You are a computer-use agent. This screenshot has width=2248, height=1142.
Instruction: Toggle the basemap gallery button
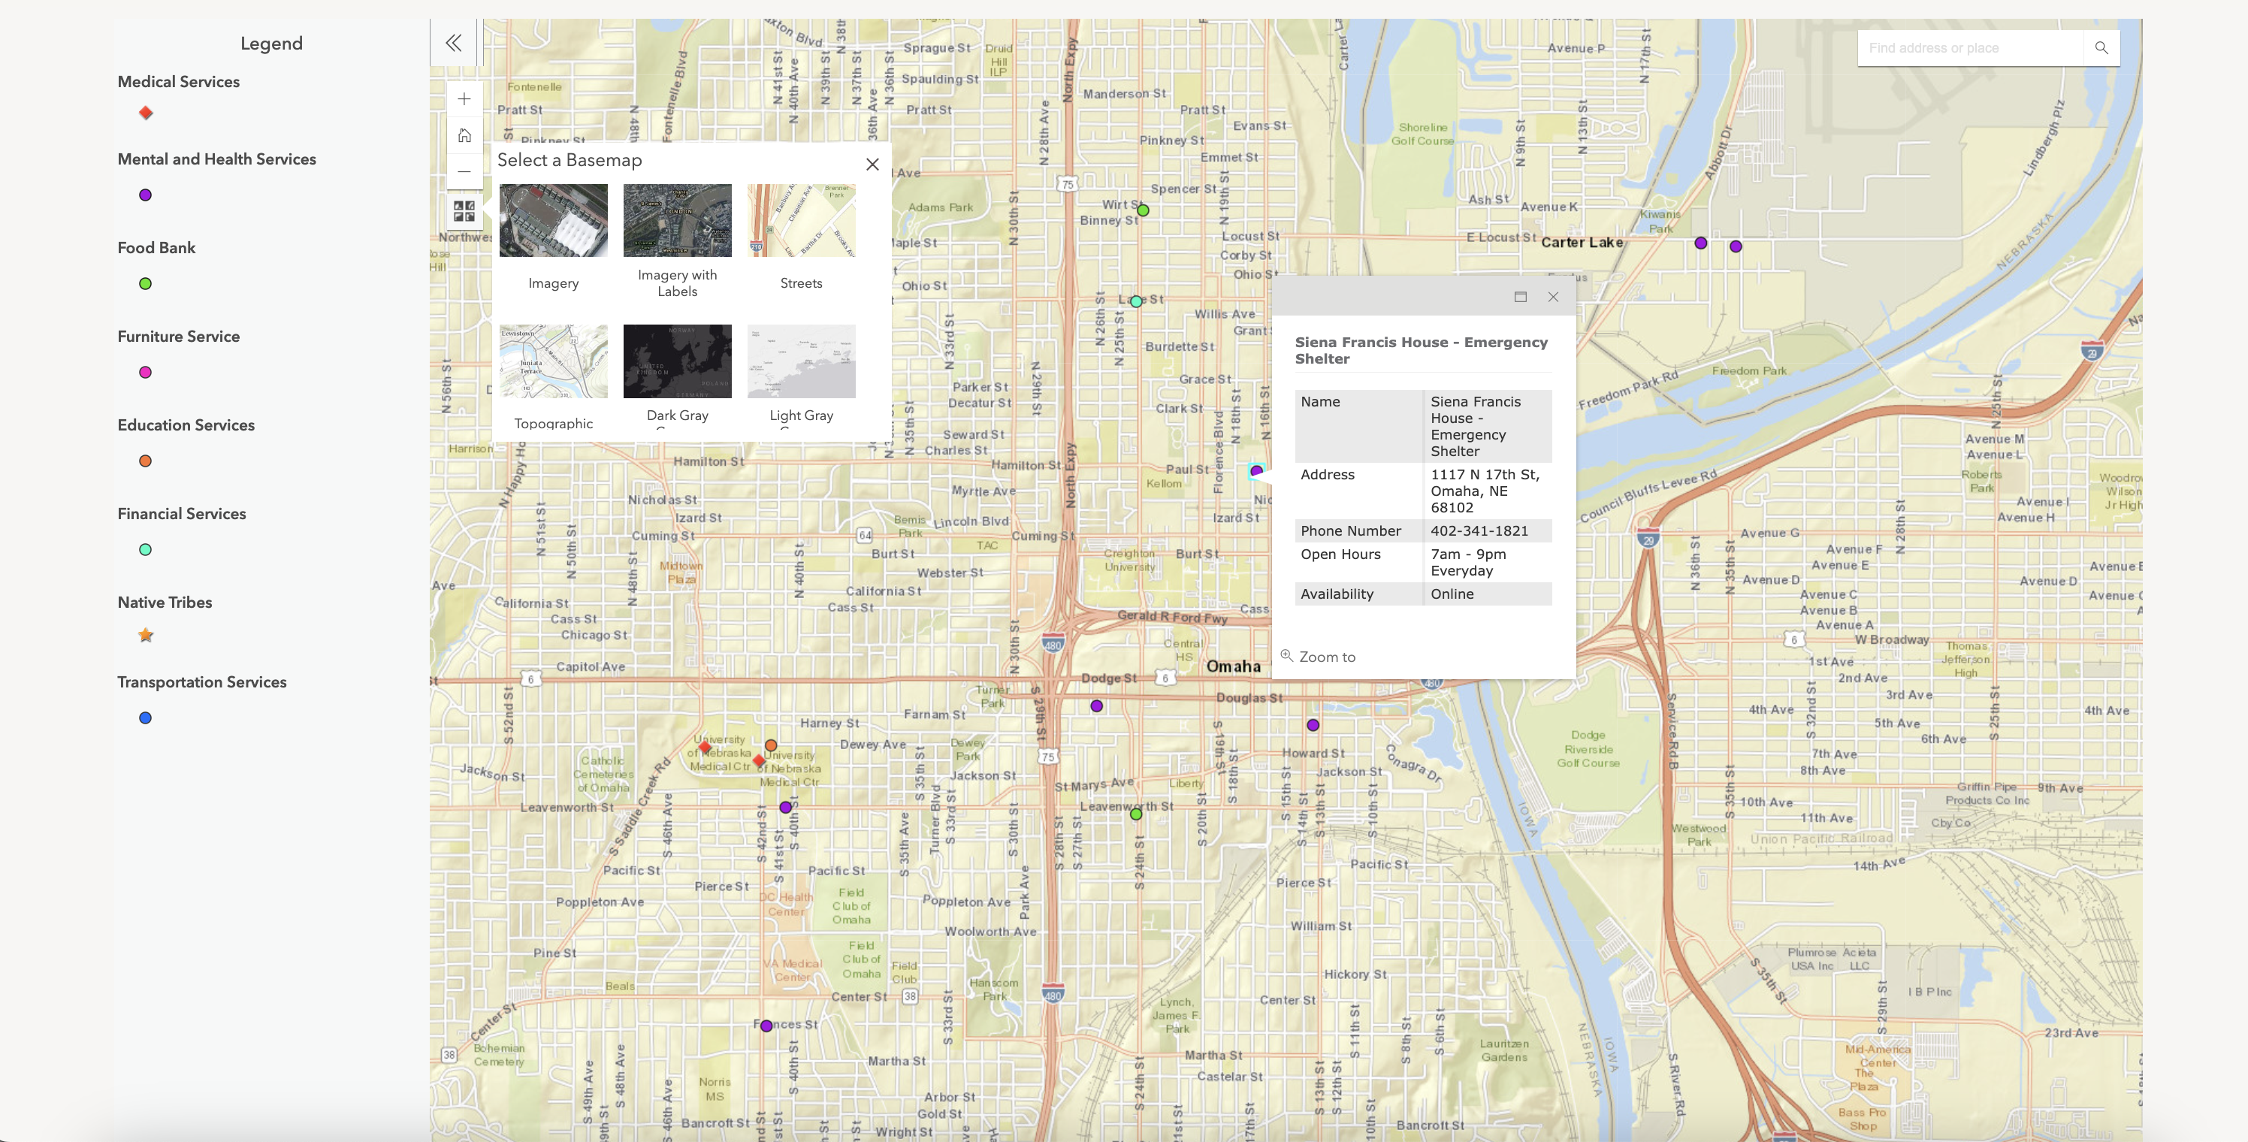[x=464, y=211]
